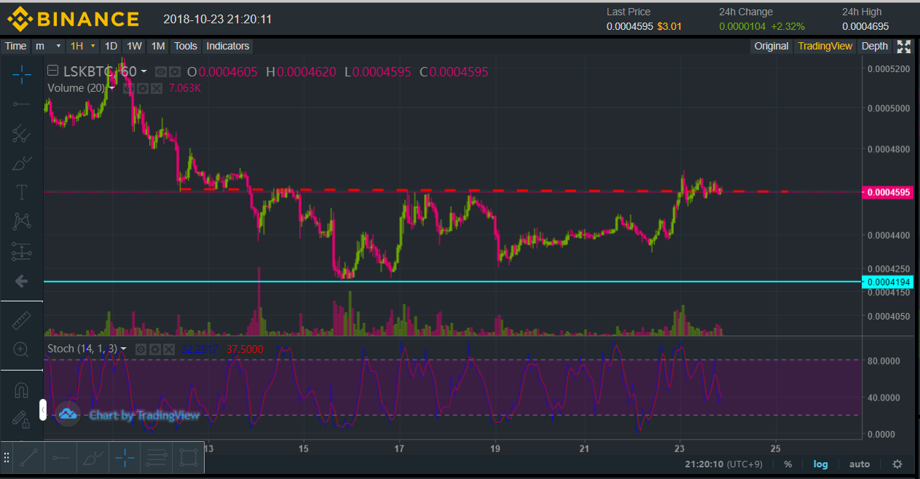The height and width of the screenshot is (479, 920).
Task: Expand the 1H hour interval dropdown
Action: pos(82,46)
